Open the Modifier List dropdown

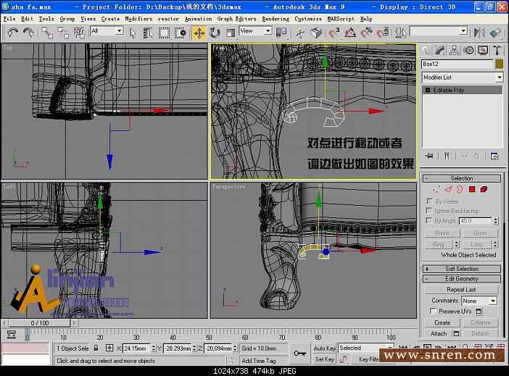pyautogui.click(x=463, y=78)
